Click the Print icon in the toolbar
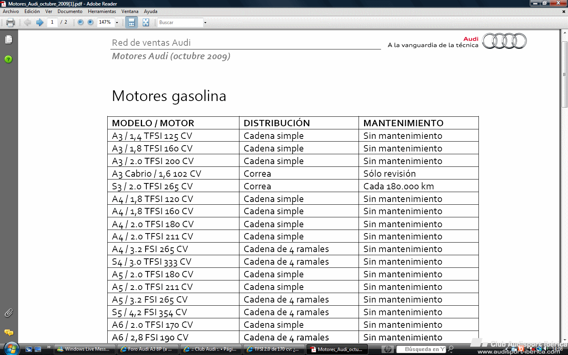This screenshot has width=568, height=355. [x=11, y=22]
